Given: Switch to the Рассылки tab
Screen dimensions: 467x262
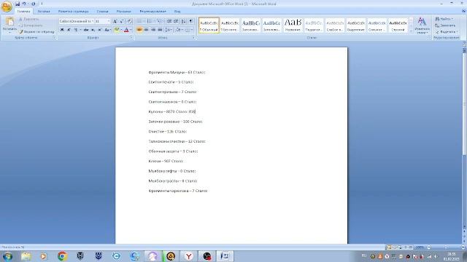Looking at the screenshot, I should pyautogui.click(x=123, y=12).
